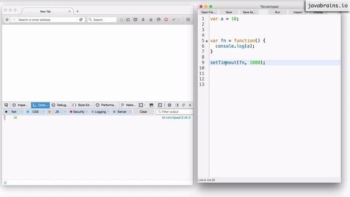
Task: Open the Style Editor devtools tab
Action: [83, 105]
